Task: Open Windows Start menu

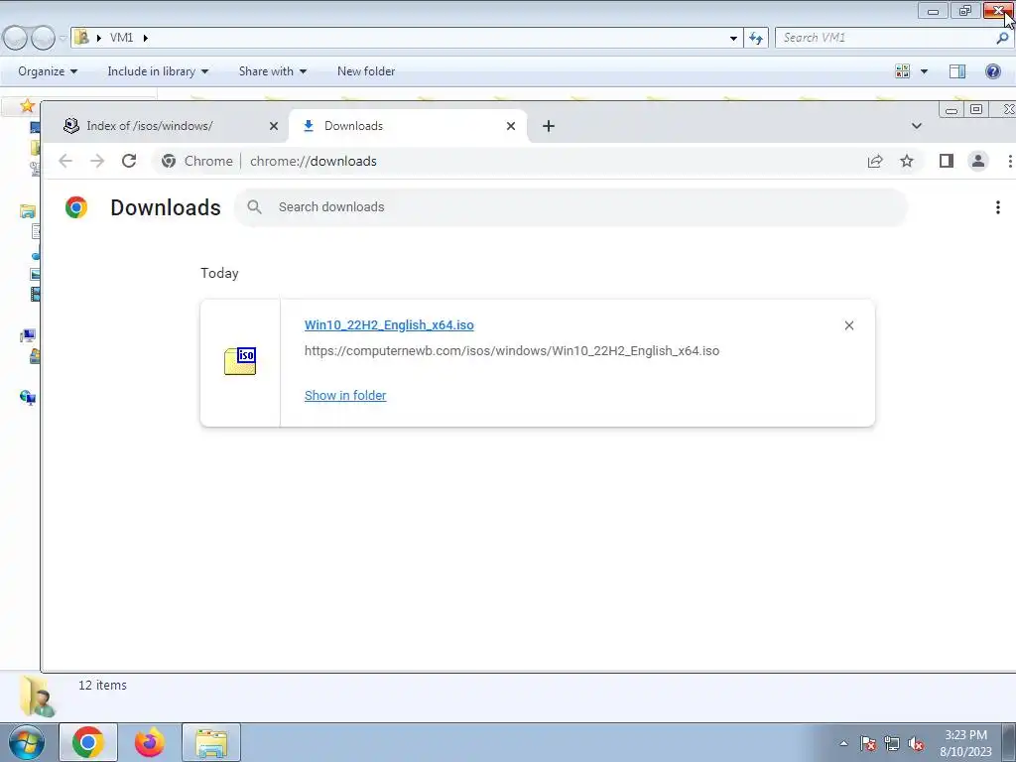Action: point(27,742)
